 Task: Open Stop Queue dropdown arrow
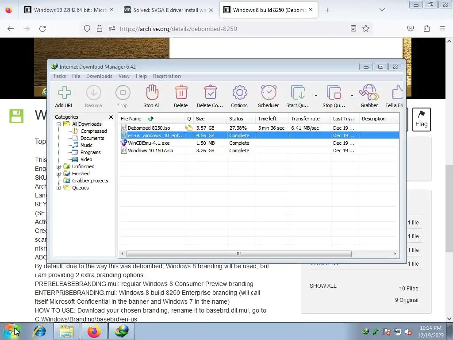click(352, 96)
